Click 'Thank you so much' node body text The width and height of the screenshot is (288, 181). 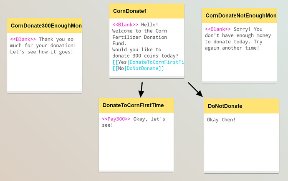pyautogui.click(x=43, y=45)
